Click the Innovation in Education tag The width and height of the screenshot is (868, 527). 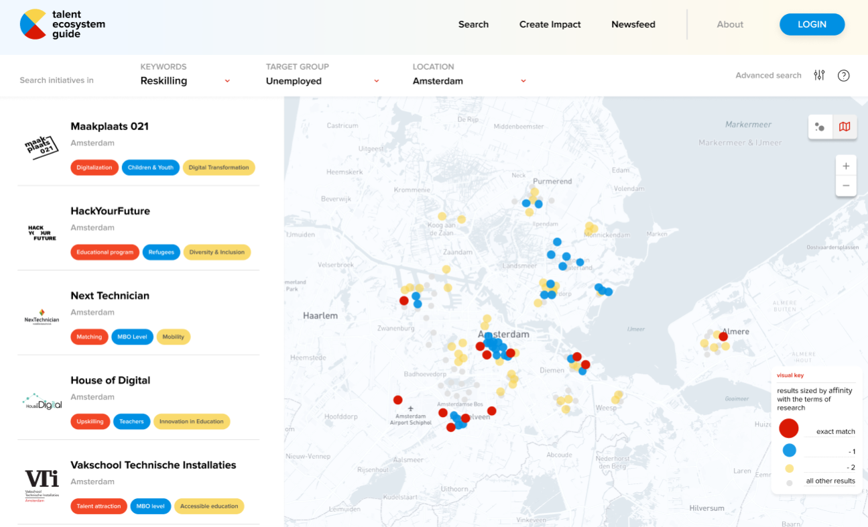point(192,422)
